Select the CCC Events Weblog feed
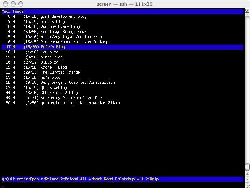The width and height of the screenshot is (250, 188). [122, 93]
